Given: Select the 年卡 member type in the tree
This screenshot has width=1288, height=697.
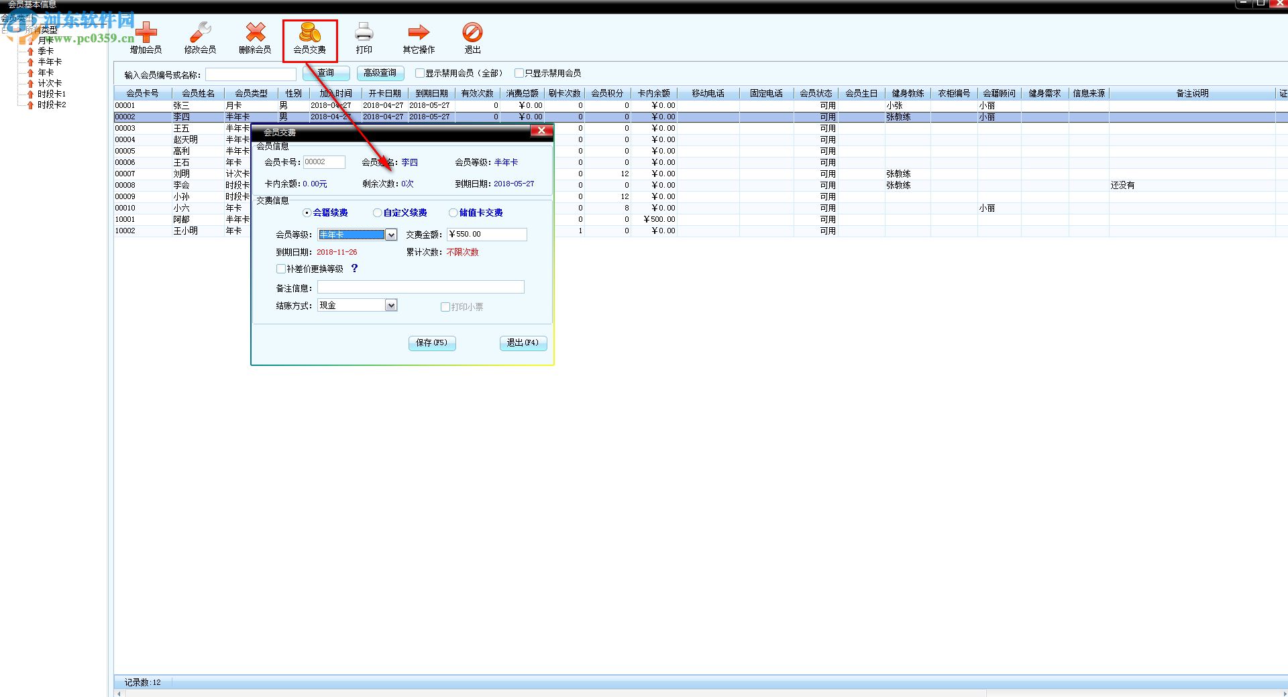Looking at the screenshot, I should (x=46, y=72).
